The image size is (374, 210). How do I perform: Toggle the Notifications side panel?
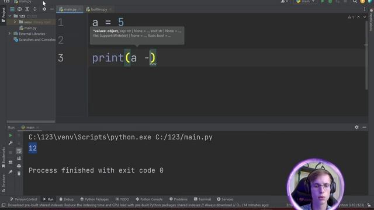pos(371,20)
